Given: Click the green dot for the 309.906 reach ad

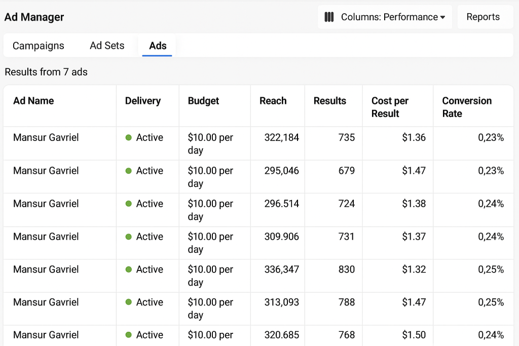Looking at the screenshot, I should pyautogui.click(x=129, y=237).
